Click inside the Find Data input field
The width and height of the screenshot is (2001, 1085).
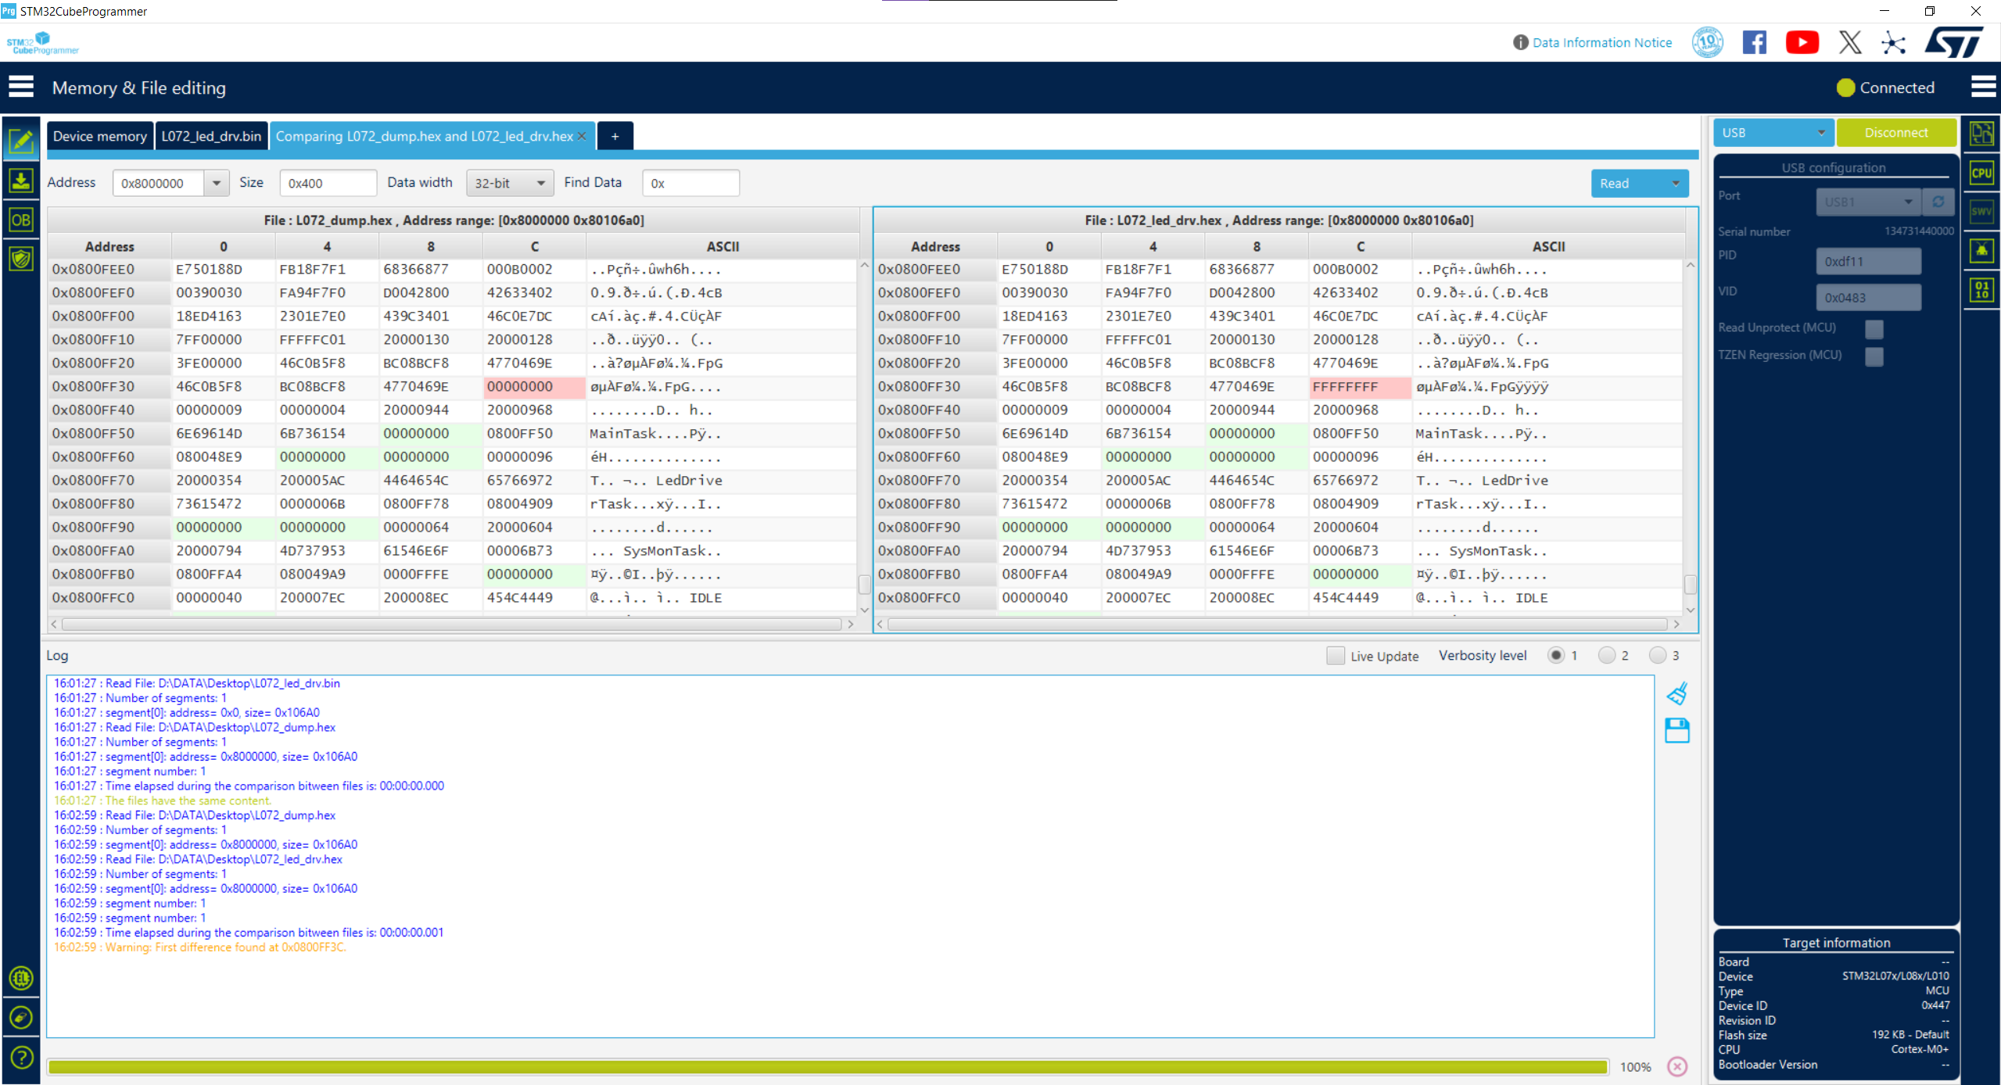point(690,182)
